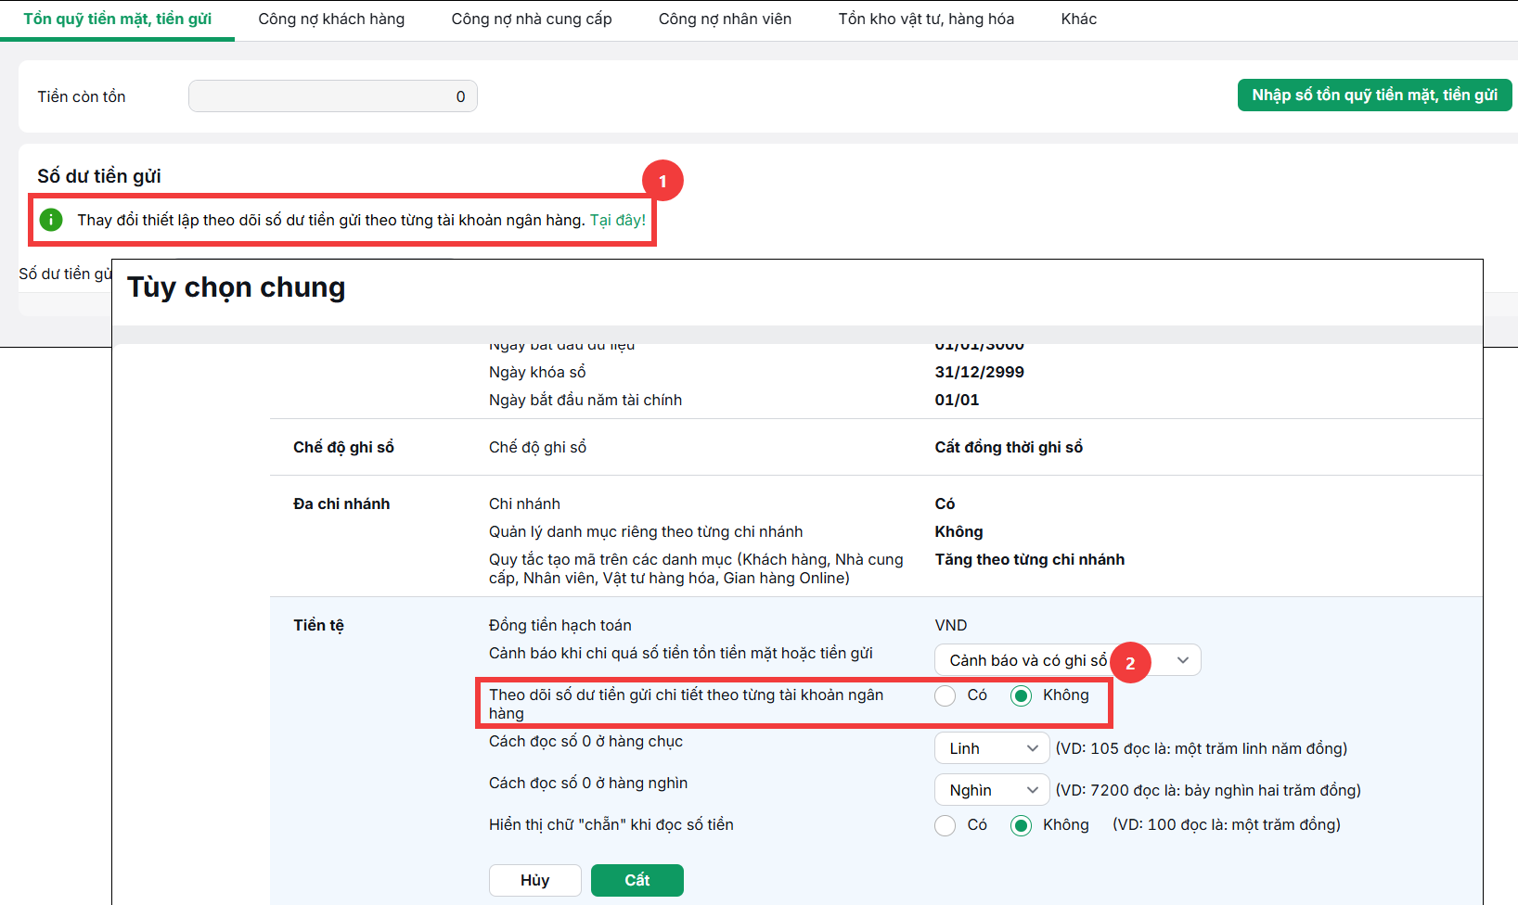Click the Tiền còn tồn amount field

(333, 96)
